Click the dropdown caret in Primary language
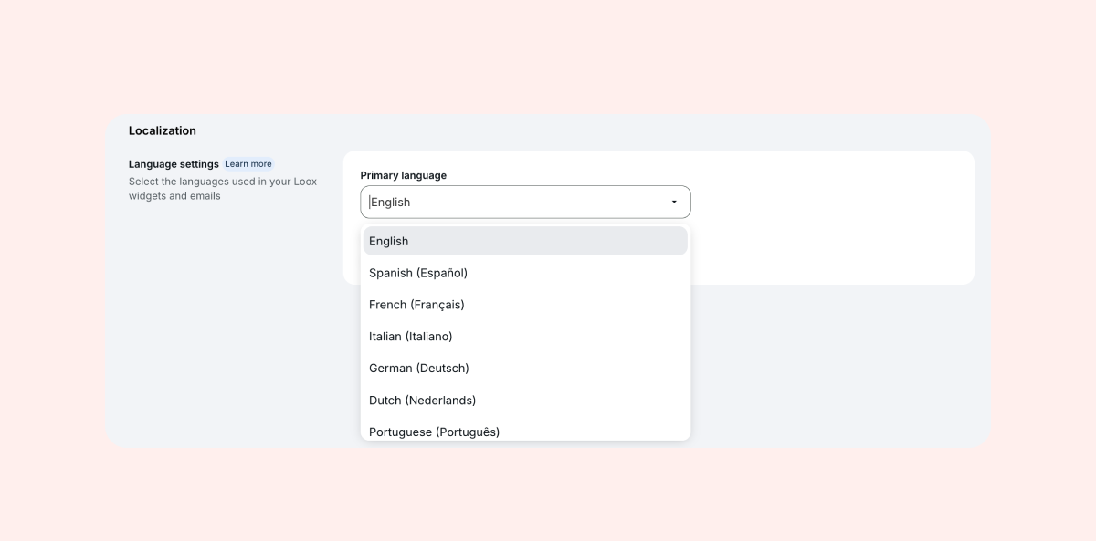This screenshot has height=541, width=1096. coord(674,202)
